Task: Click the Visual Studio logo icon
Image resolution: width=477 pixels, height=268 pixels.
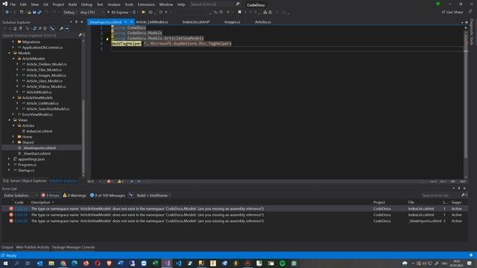Action: tap(5, 4)
